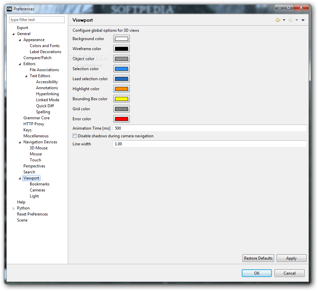The image size is (318, 291).
Task: Collapse the Viewport tree node
Action: click(20, 178)
